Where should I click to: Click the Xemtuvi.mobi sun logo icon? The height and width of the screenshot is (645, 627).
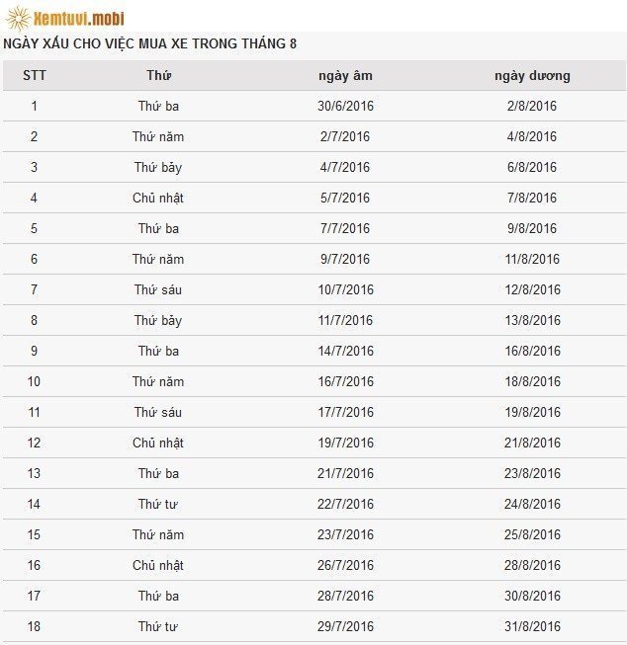tap(17, 17)
